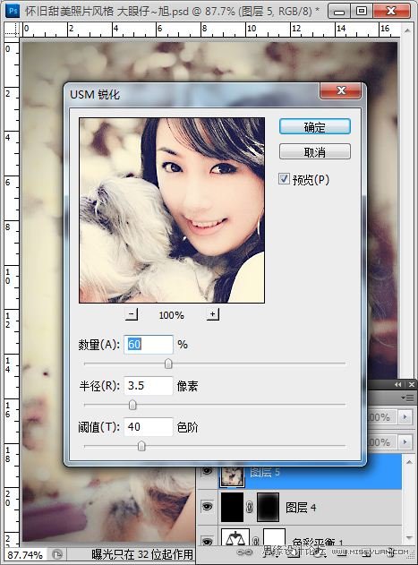Collapse the layers panel with double-arrow icon

tap(397, 385)
